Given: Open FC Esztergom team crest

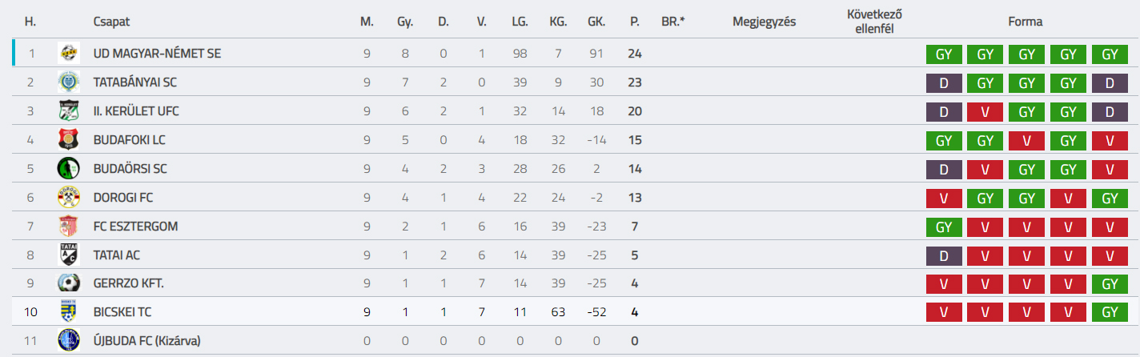Looking at the screenshot, I should tap(69, 227).
